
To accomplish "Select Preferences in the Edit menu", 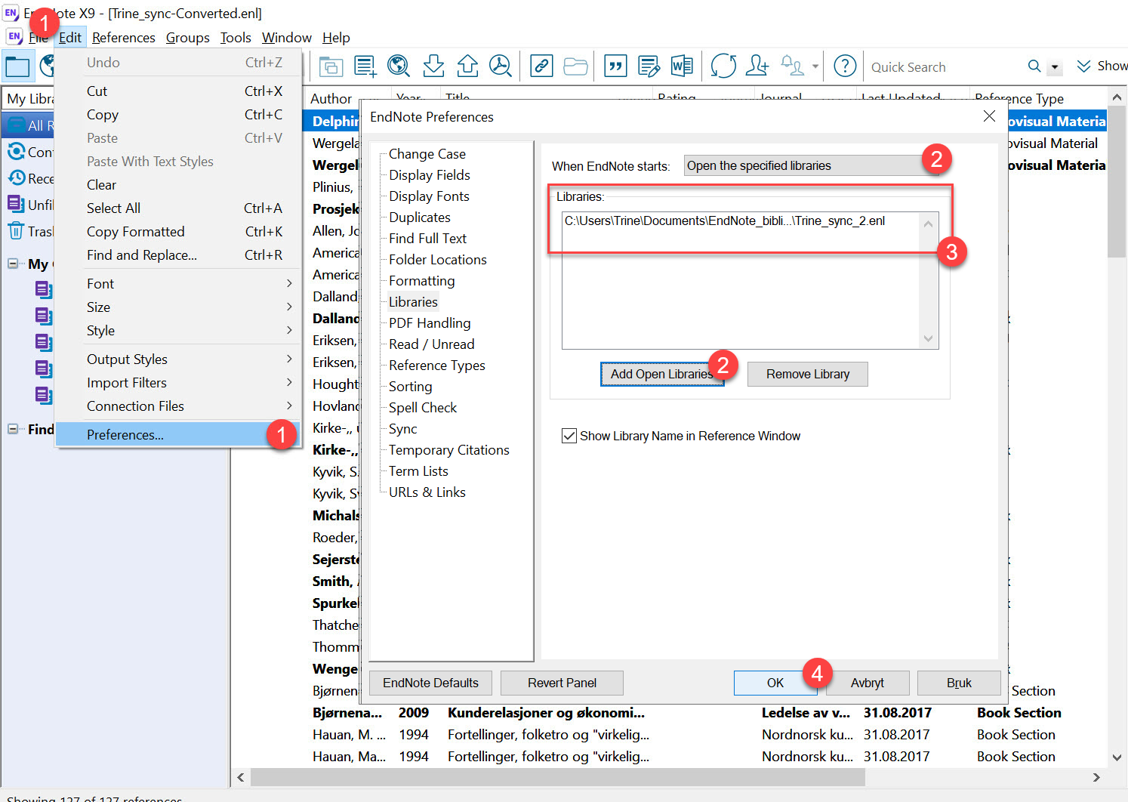I will click(x=125, y=435).
